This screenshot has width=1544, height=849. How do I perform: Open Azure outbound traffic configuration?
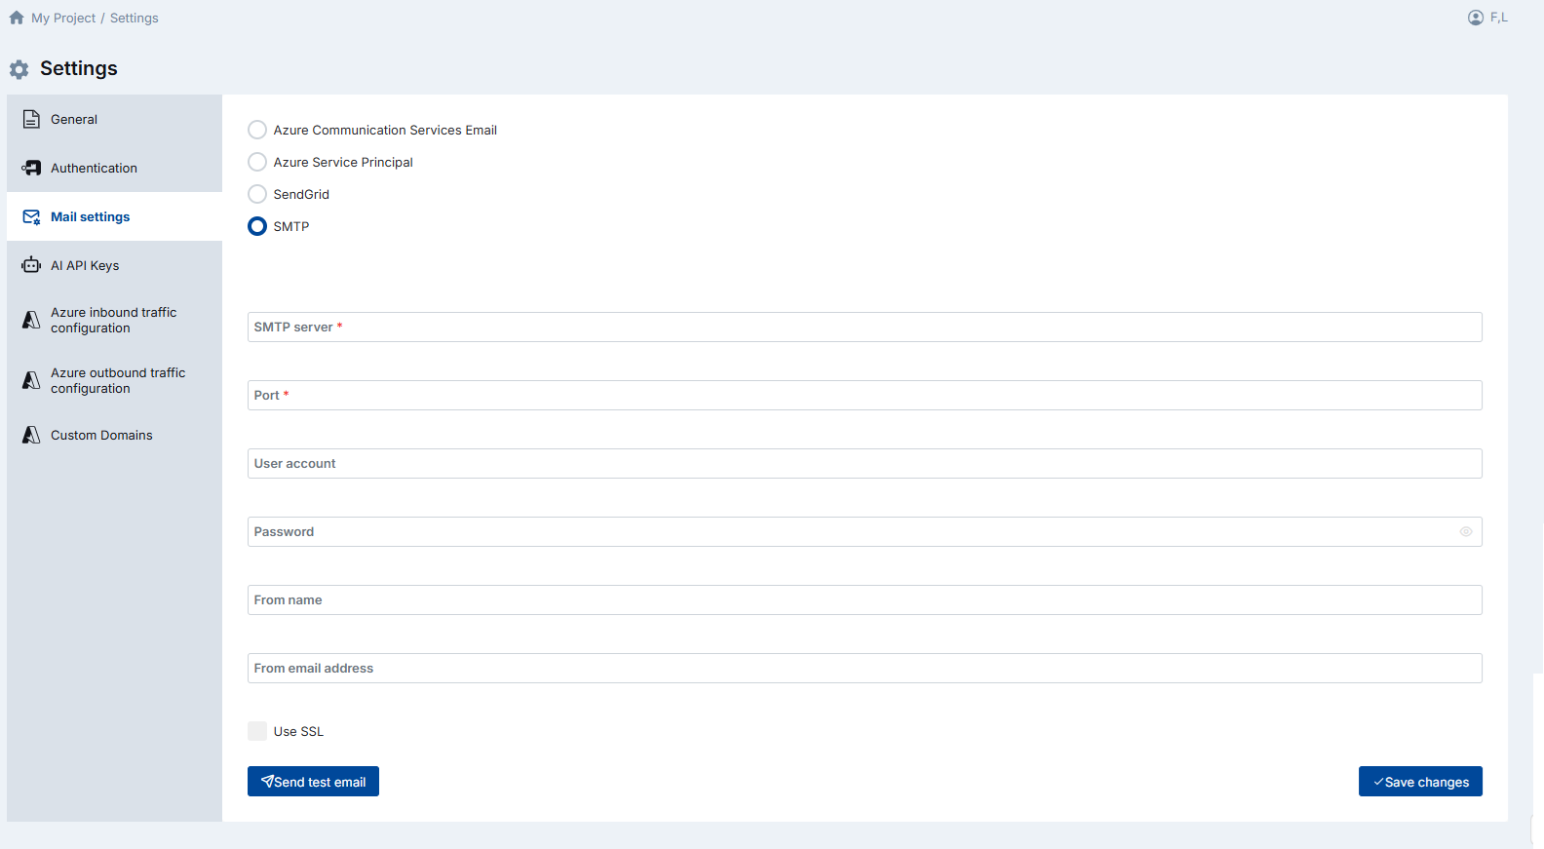(x=114, y=380)
